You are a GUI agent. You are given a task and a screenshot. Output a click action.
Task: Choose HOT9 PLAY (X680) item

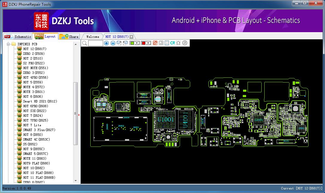(36, 163)
